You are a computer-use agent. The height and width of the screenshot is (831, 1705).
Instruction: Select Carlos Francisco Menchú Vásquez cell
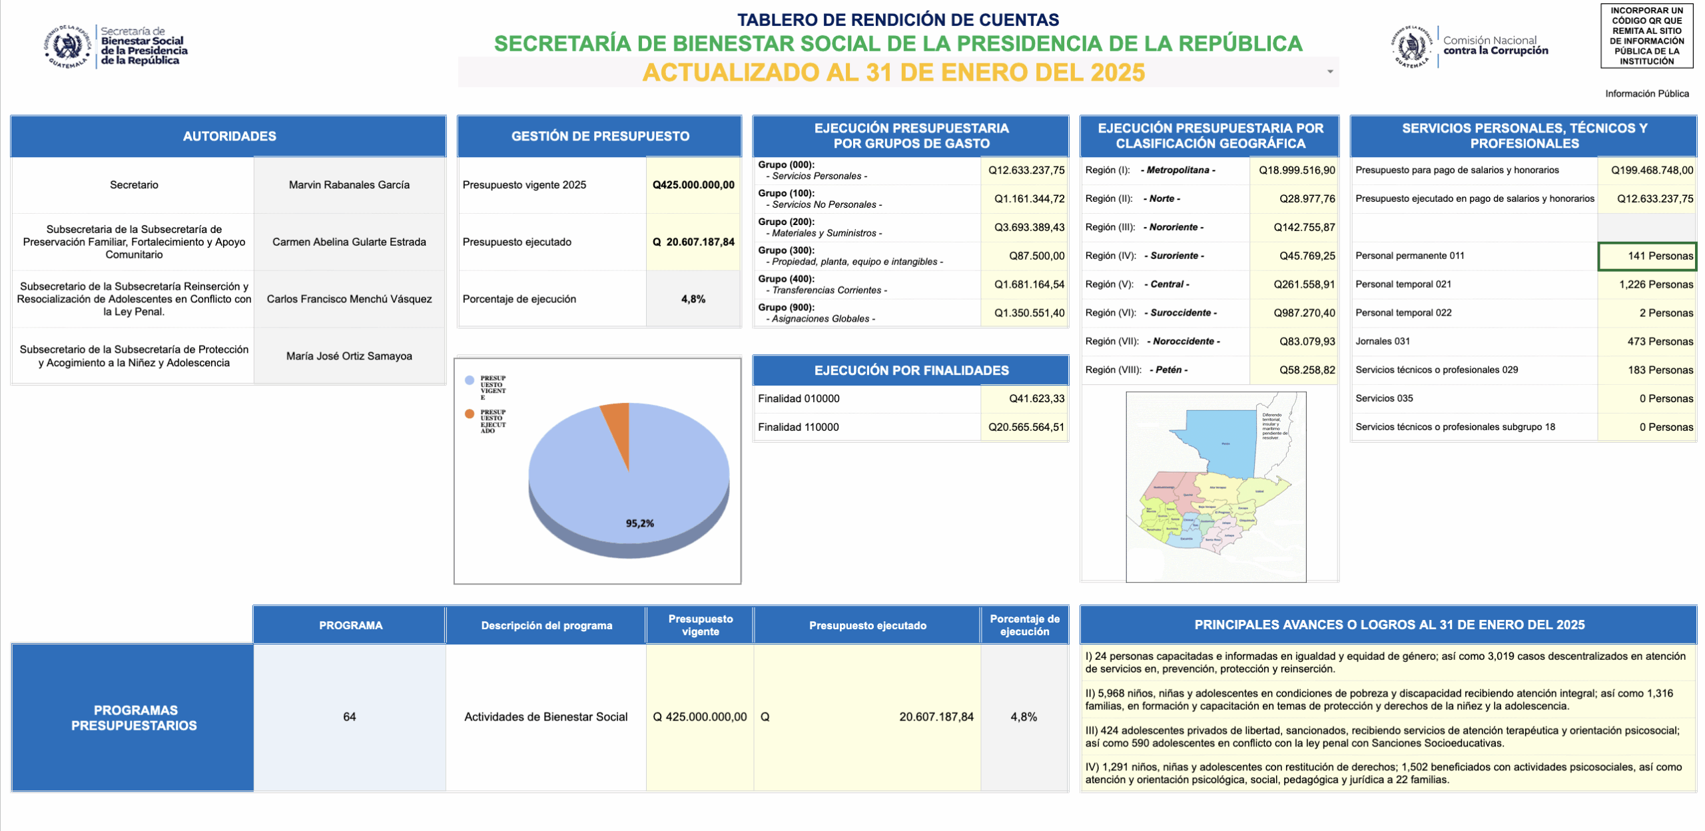349,300
